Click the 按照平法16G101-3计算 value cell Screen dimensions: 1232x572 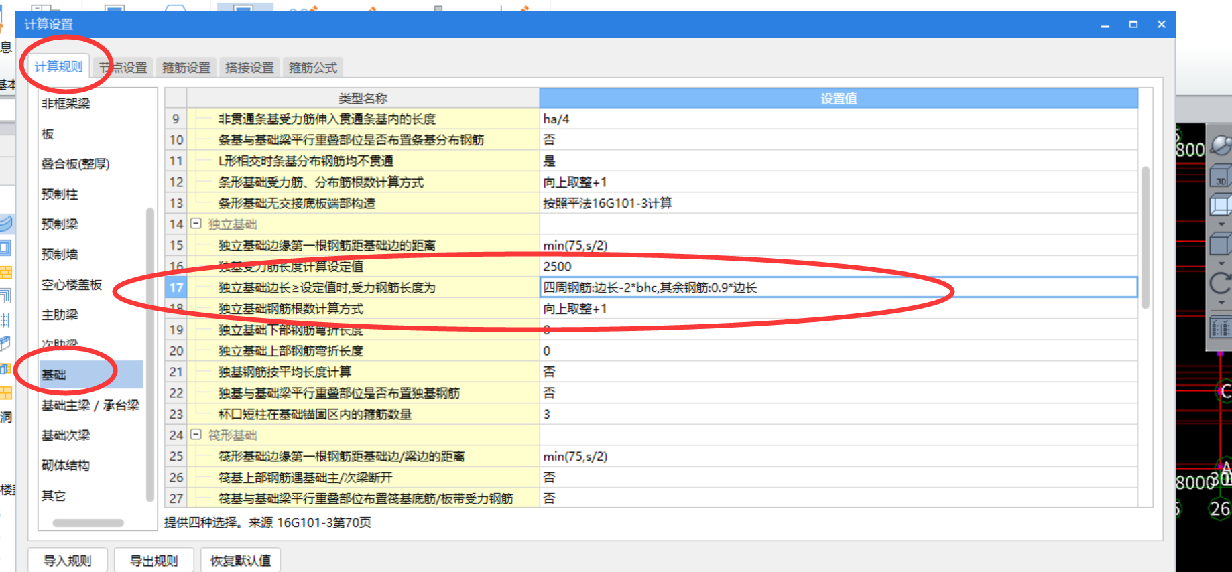(839, 203)
